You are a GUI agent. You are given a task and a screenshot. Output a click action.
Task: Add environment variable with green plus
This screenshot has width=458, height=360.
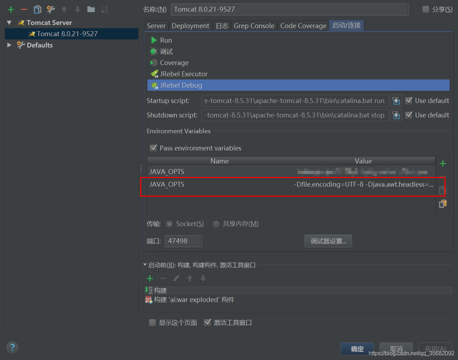443,163
